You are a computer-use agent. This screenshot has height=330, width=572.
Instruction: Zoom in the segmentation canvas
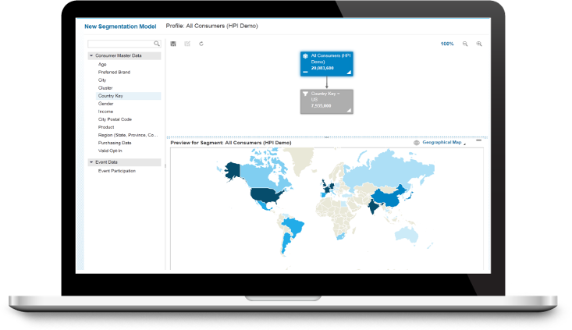tap(479, 44)
